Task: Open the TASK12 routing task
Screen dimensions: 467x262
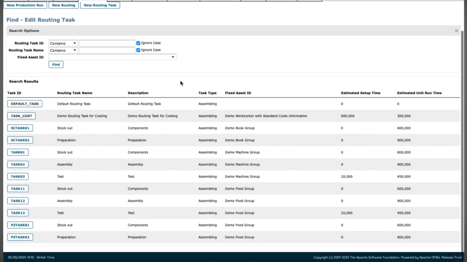Action: point(18,201)
